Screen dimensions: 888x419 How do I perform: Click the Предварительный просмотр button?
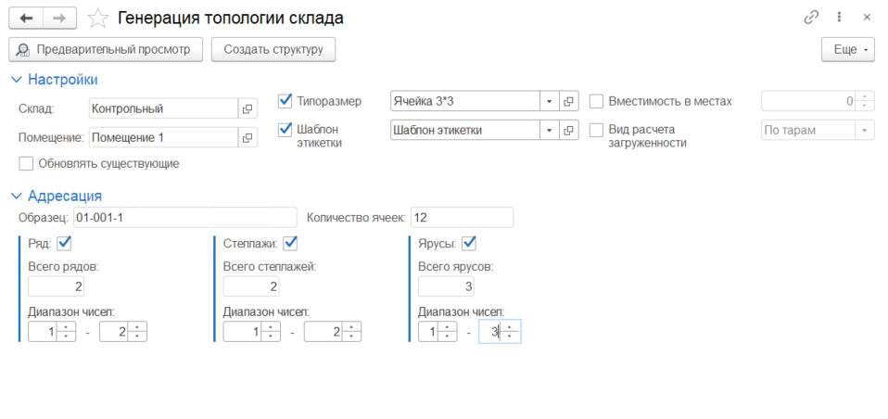click(105, 49)
